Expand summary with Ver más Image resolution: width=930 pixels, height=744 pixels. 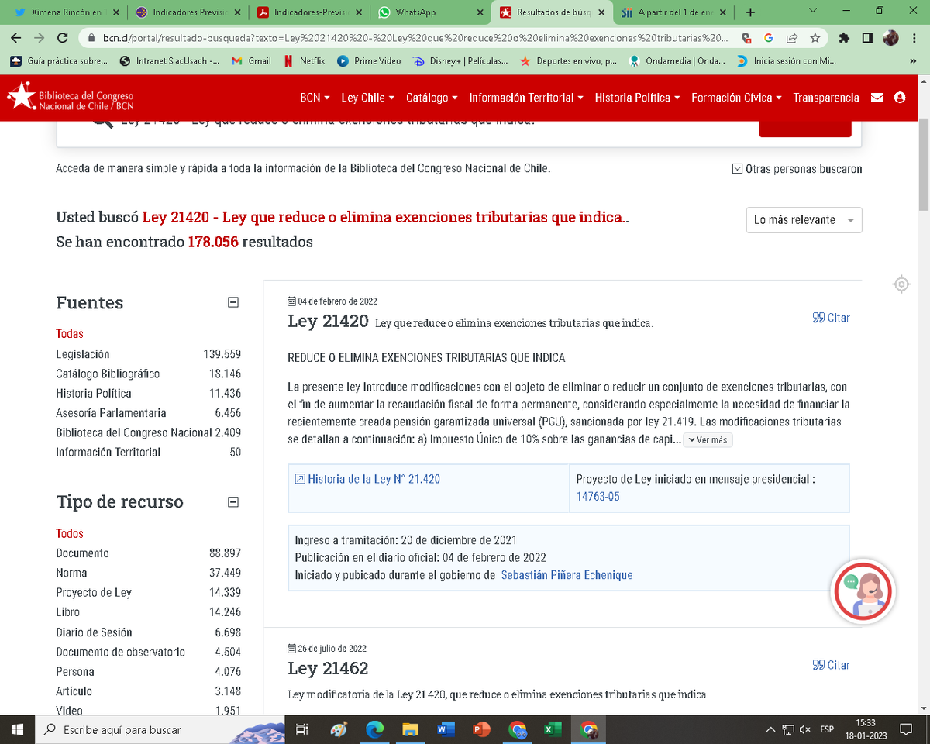click(708, 440)
